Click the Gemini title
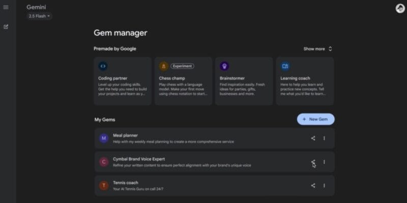This screenshot has height=203, width=407. click(36, 7)
